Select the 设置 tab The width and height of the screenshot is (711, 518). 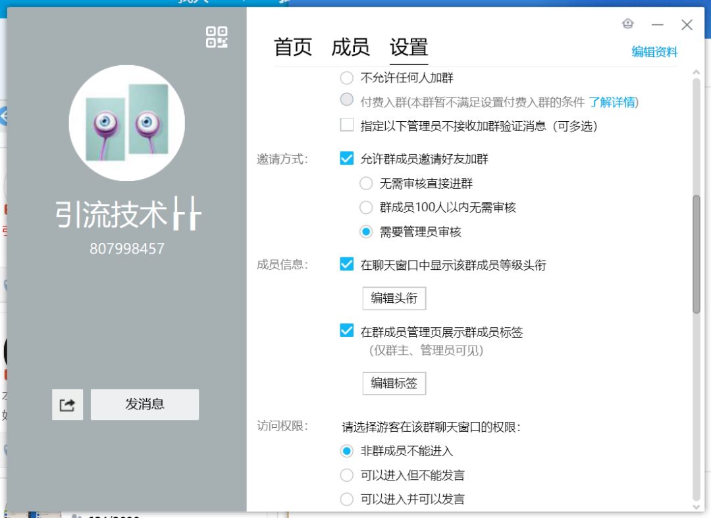click(x=409, y=47)
